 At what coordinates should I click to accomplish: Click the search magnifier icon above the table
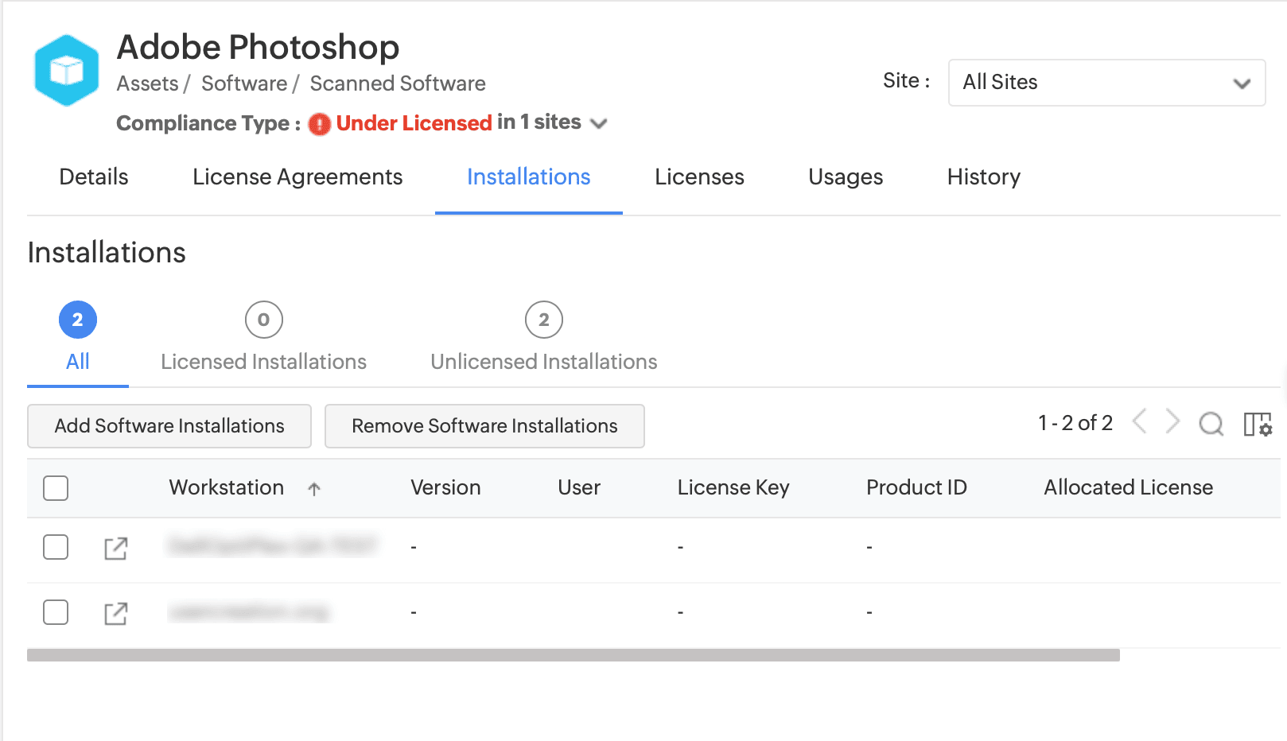(1211, 424)
